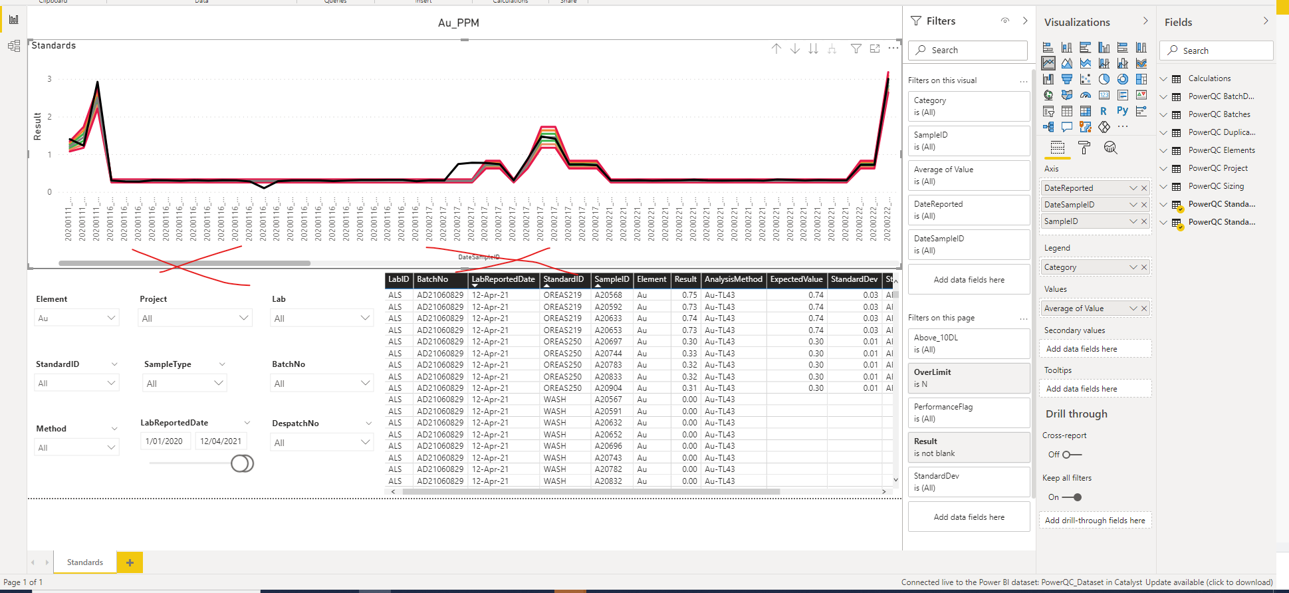Image resolution: width=1289 pixels, height=593 pixels.
Task: Collapse the Filters pane with the chevron
Action: point(1025,21)
